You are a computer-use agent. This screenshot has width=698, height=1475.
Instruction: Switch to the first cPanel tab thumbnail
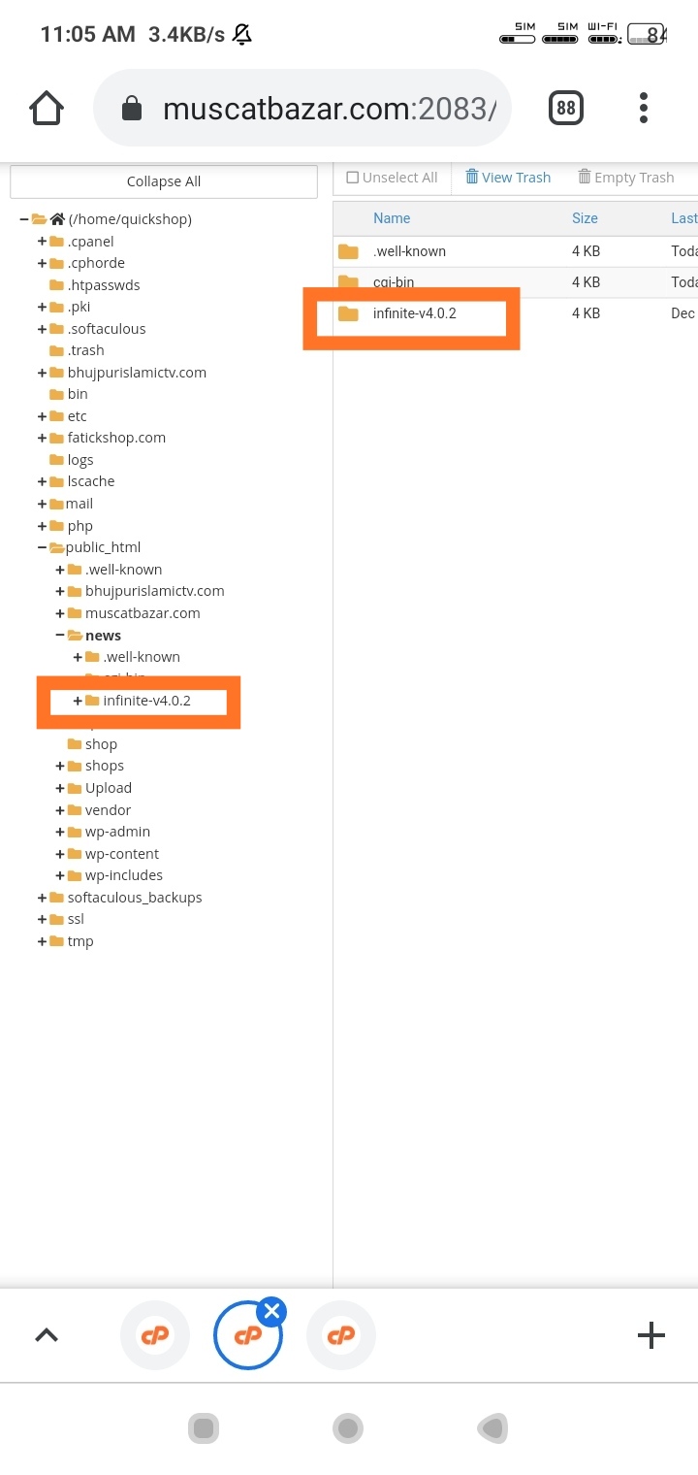(155, 1335)
